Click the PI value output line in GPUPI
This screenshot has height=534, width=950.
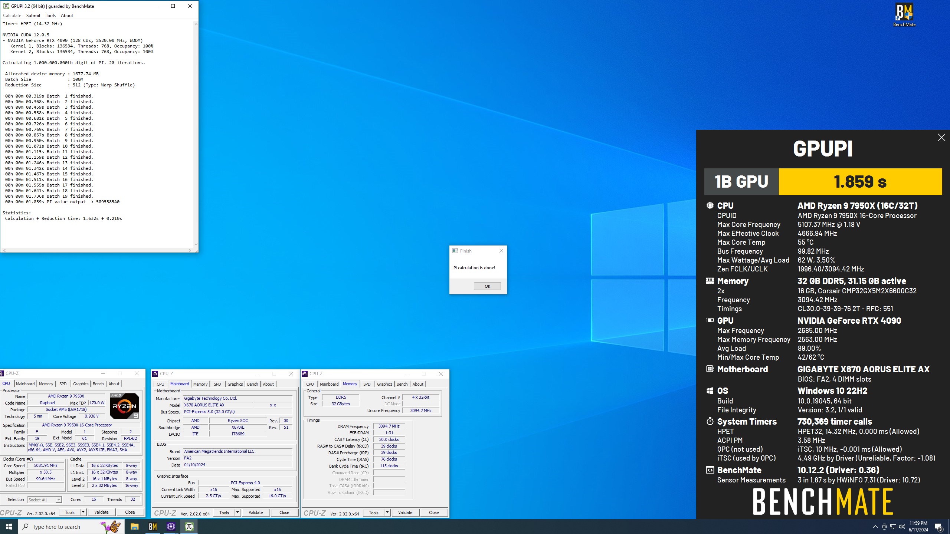(62, 202)
